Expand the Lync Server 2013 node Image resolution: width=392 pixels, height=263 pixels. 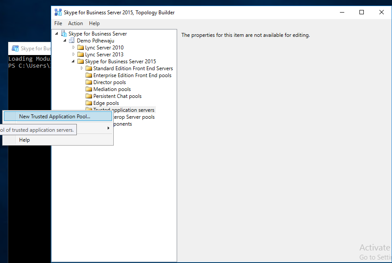[x=73, y=55]
